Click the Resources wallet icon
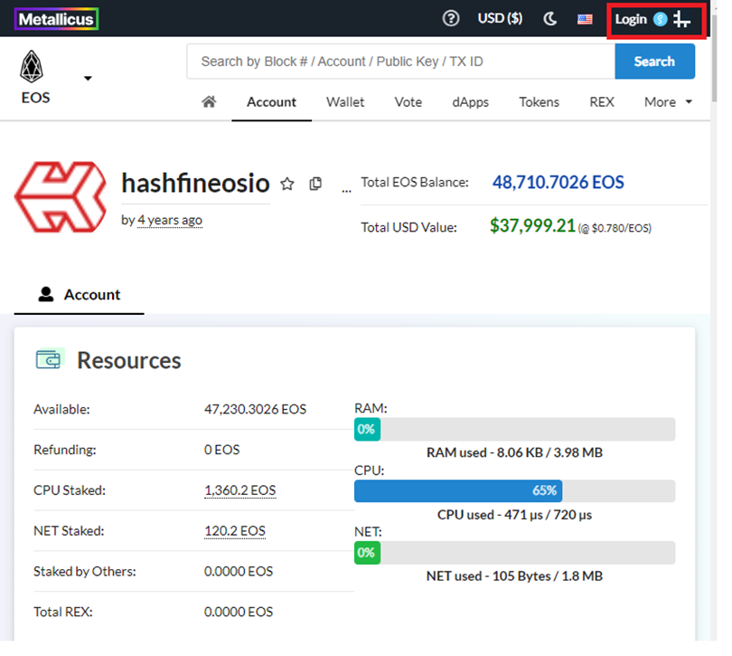Viewport: 732px width, 656px height. click(x=50, y=359)
